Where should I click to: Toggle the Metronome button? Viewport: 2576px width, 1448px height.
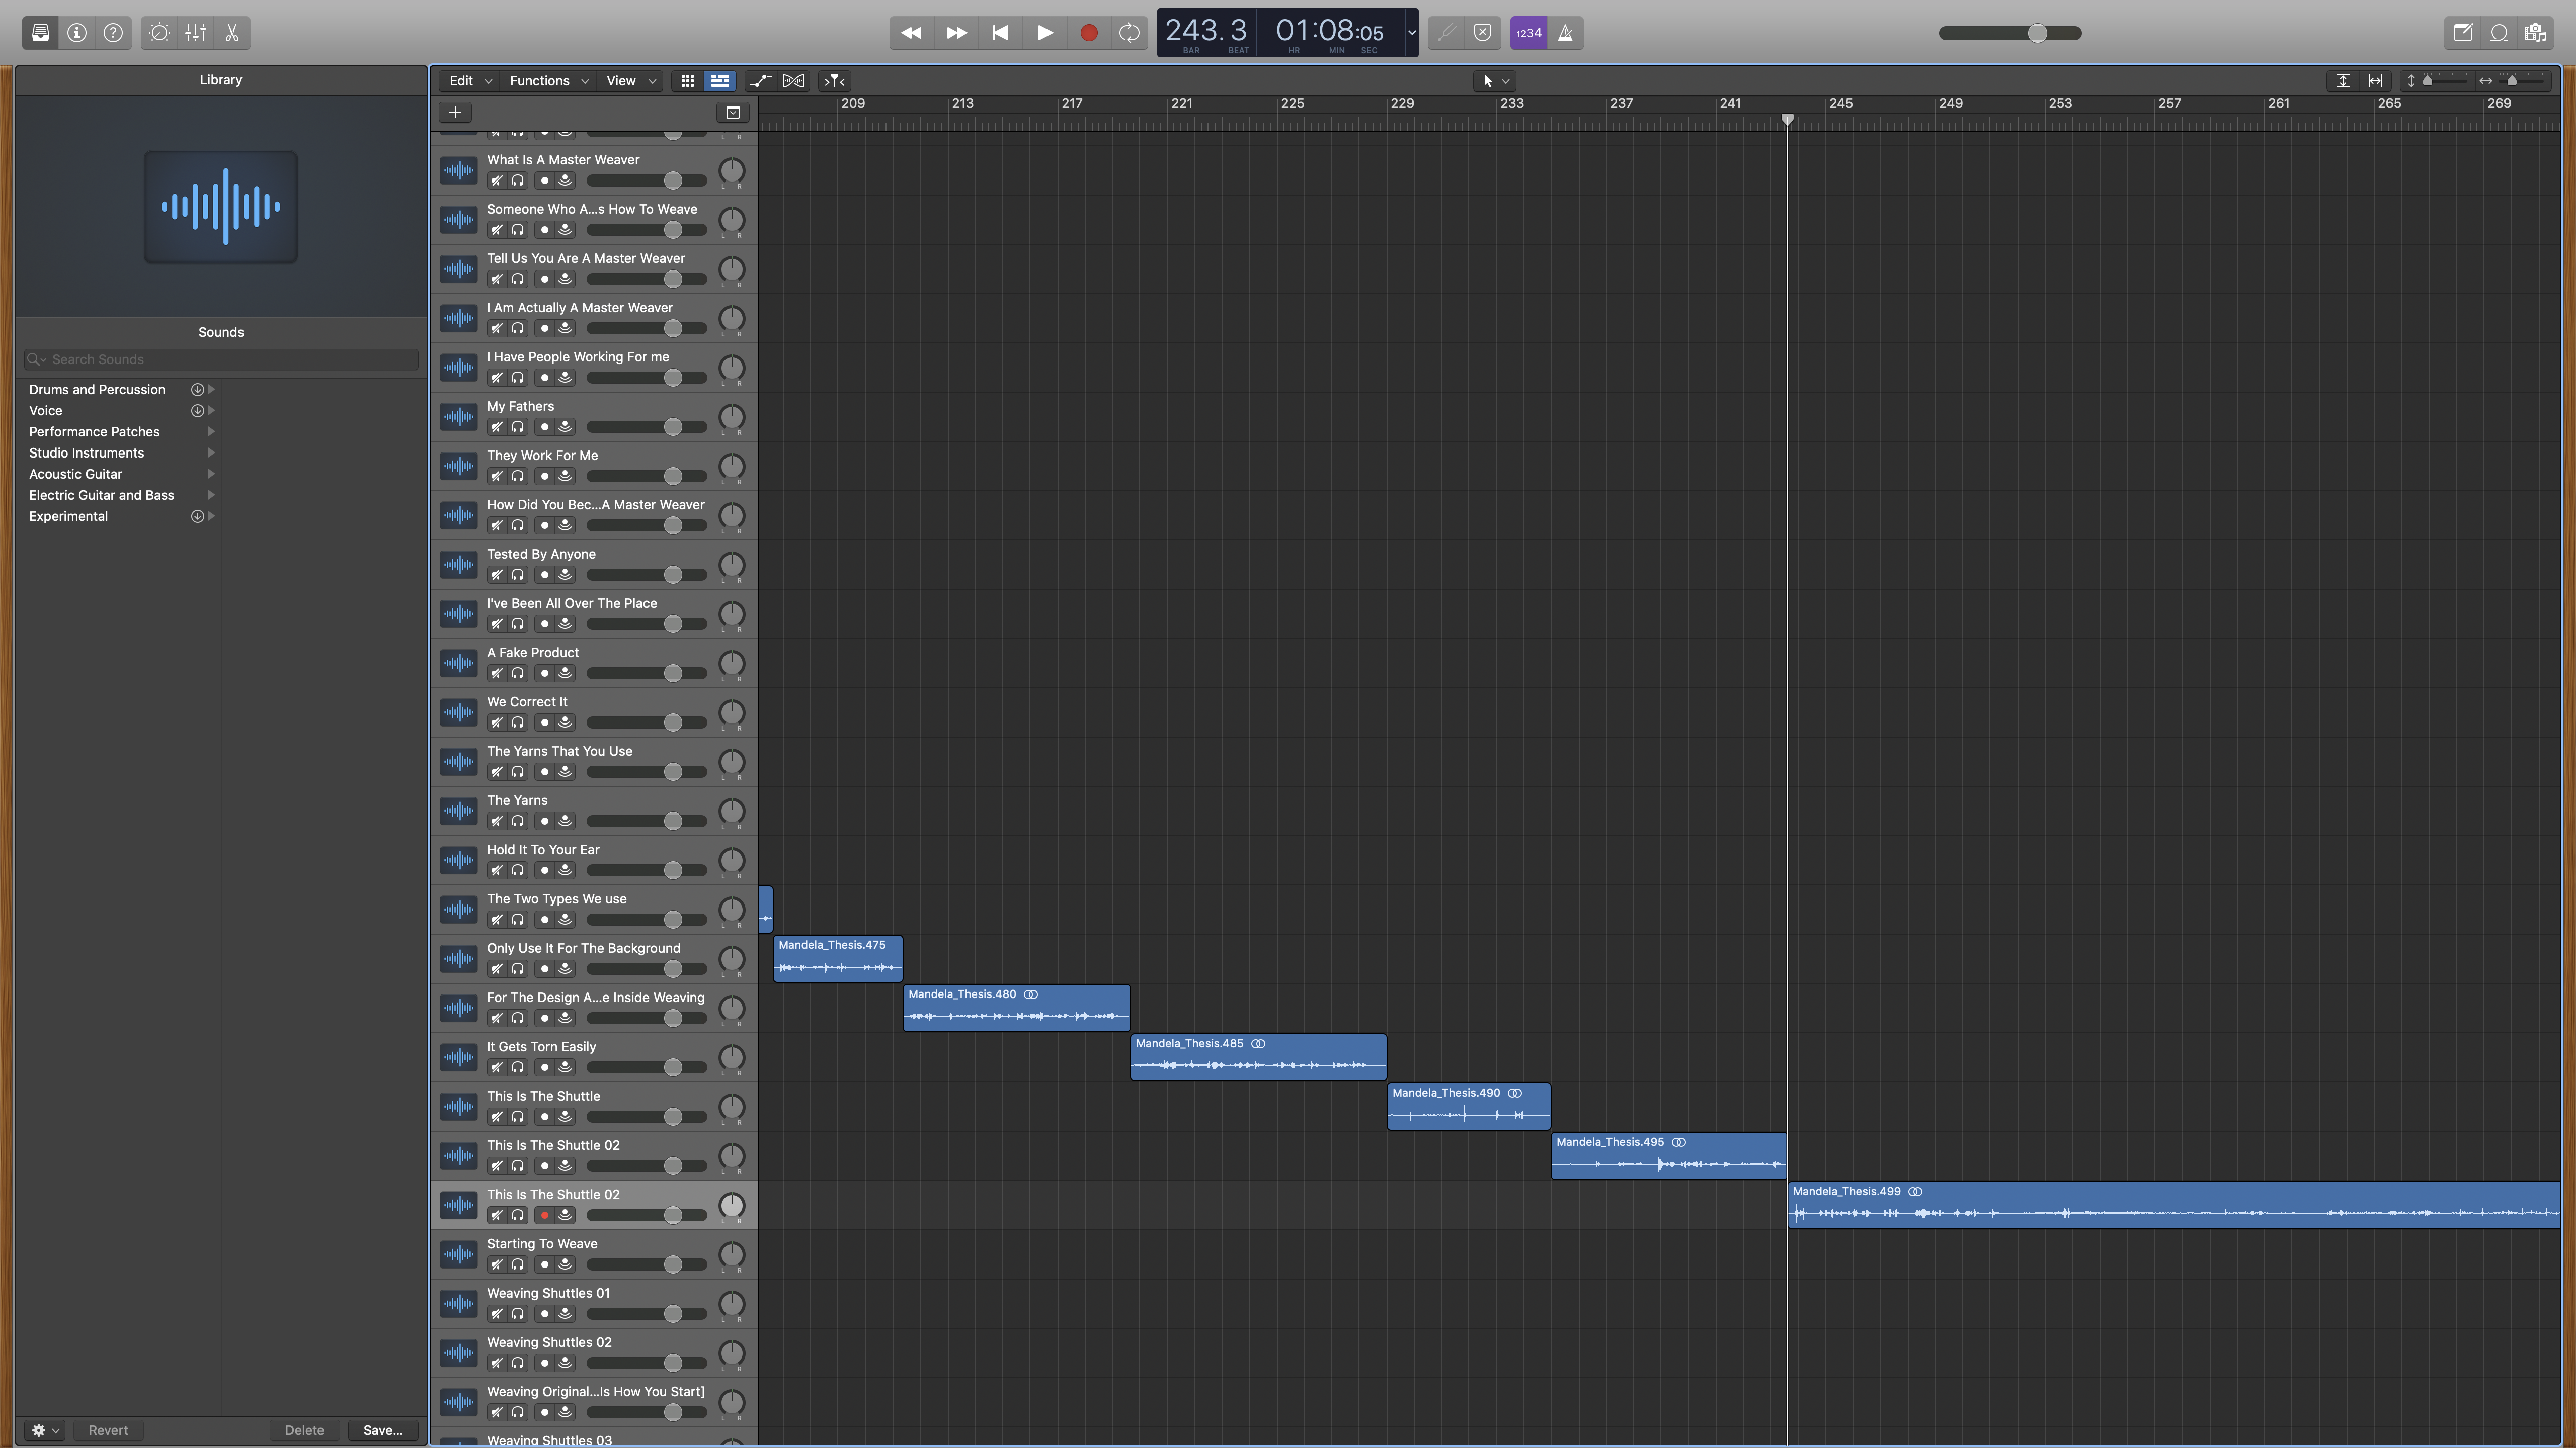[x=1565, y=33]
